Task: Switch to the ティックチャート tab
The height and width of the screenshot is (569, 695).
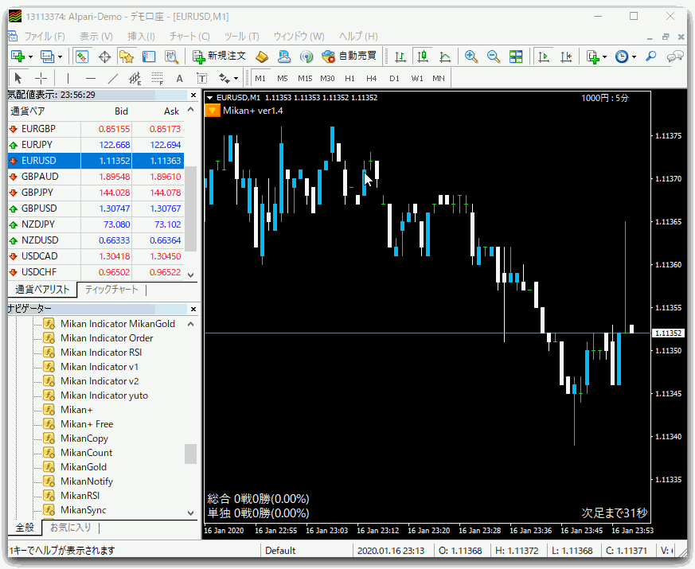Action: pos(111,290)
